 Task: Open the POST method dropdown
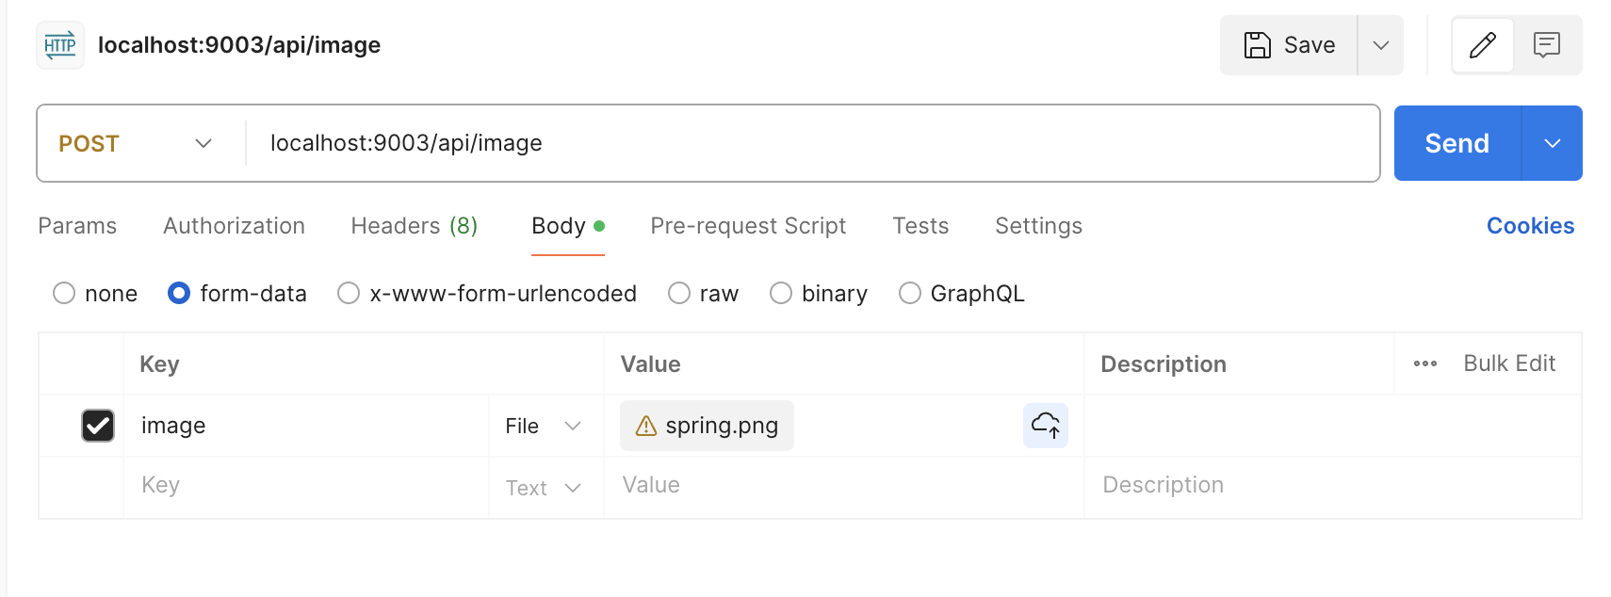137,143
